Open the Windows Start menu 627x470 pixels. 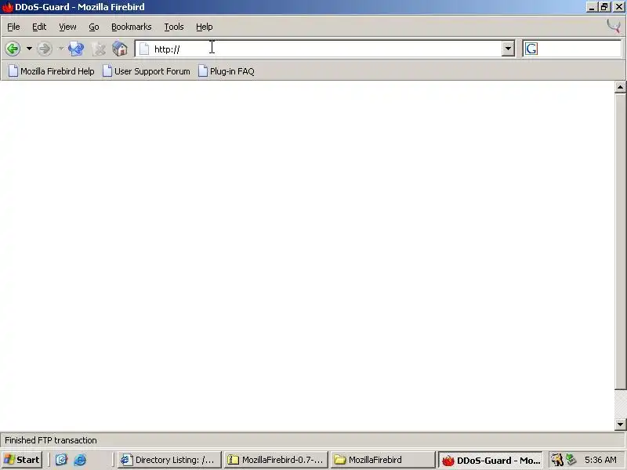[x=22, y=460]
